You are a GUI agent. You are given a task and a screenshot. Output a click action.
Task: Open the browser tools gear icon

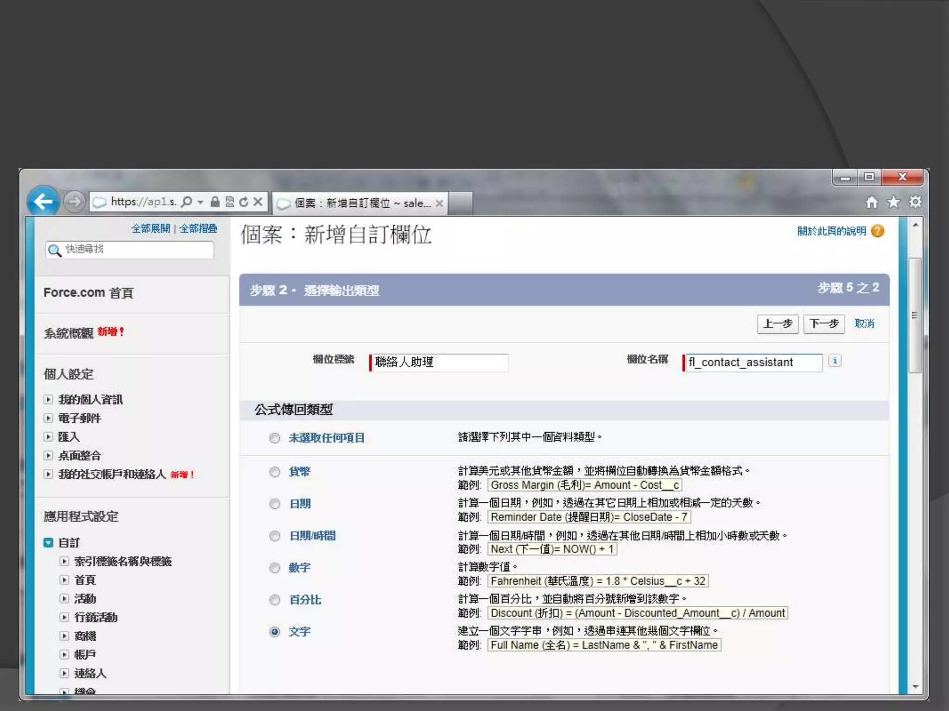tap(915, 202)
